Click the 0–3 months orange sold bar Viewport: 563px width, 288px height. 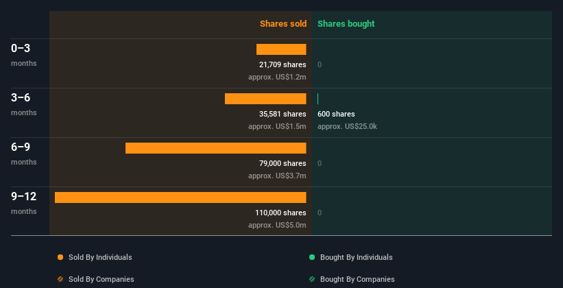point(281,49)
